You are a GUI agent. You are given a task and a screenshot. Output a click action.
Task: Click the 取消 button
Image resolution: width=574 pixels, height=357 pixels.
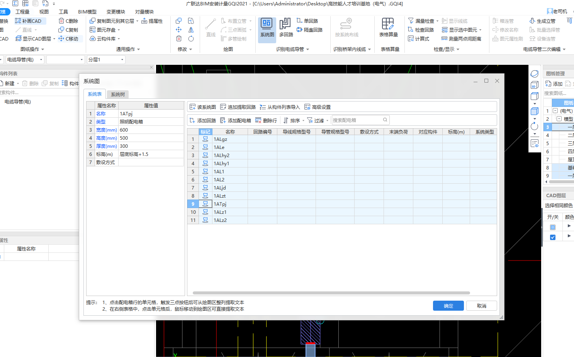[482, 306]
